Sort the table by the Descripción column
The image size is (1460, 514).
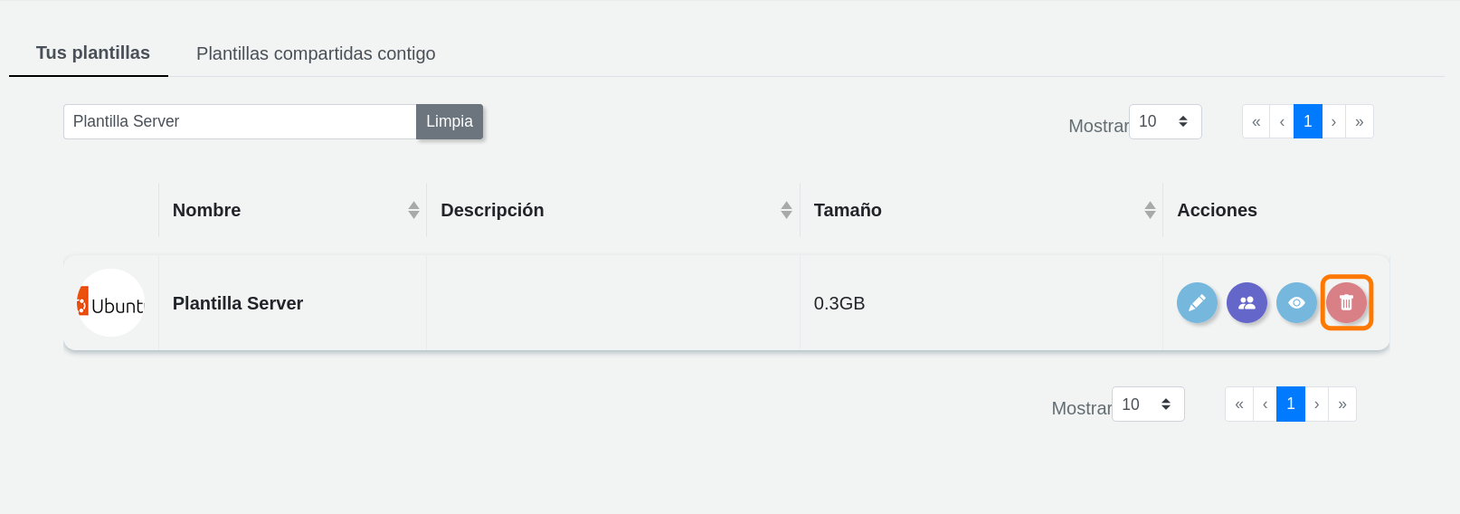pos(786,210)
